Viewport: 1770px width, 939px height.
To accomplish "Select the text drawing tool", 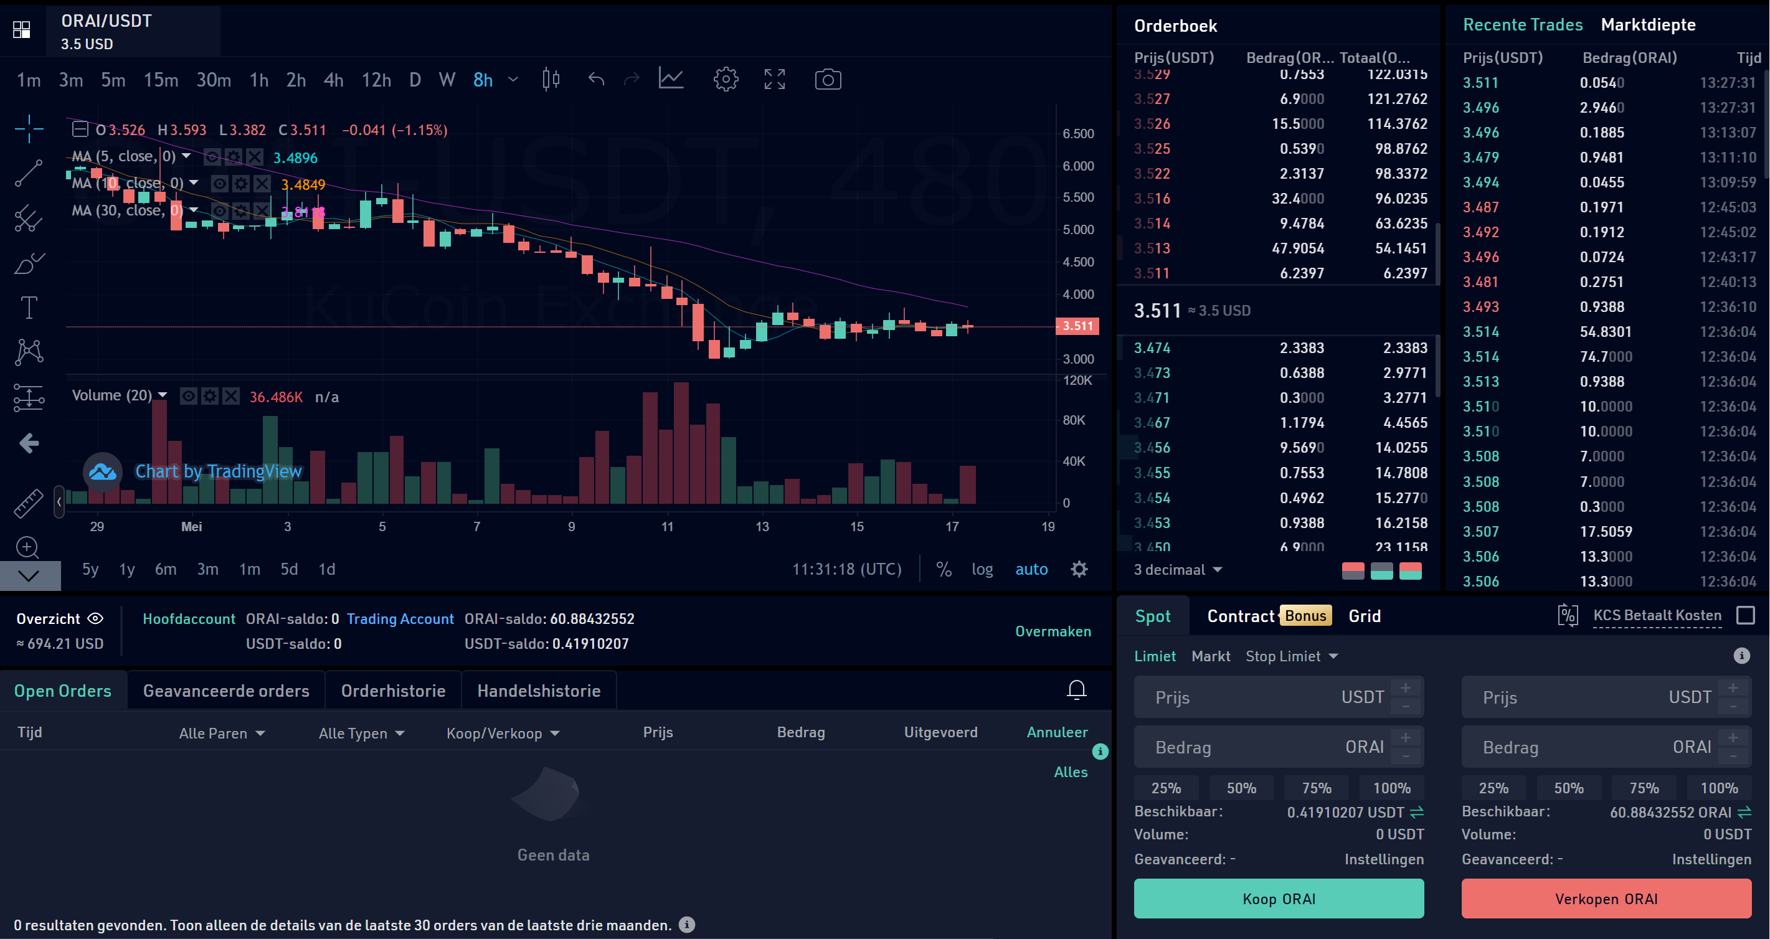I will pyautogui.click(x=29, y=307).
